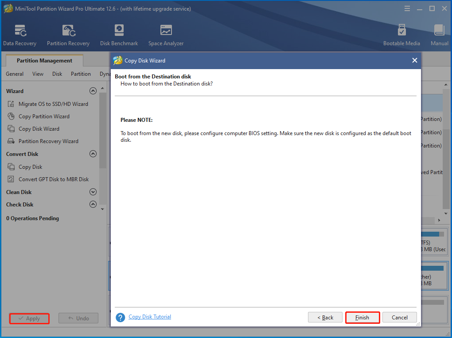Click the disk list scroll down arrow

coord(446,214)
